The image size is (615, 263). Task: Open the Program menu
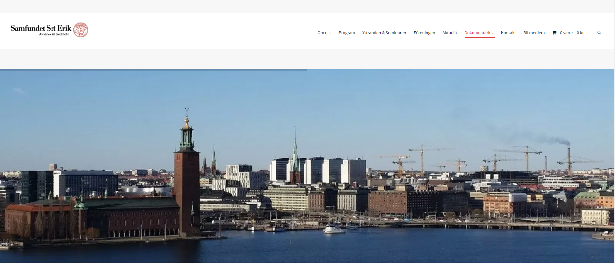pos(346,33)
